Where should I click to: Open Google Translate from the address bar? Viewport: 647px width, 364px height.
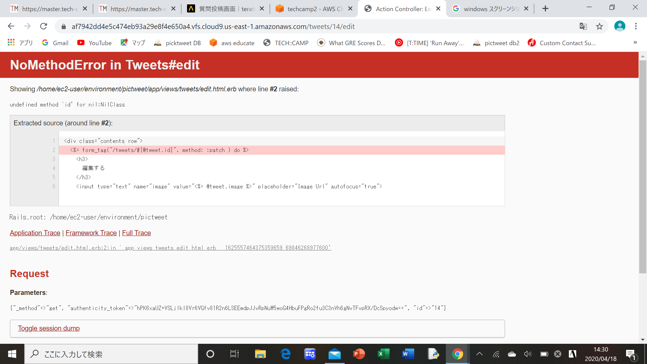tap(583, 26)
